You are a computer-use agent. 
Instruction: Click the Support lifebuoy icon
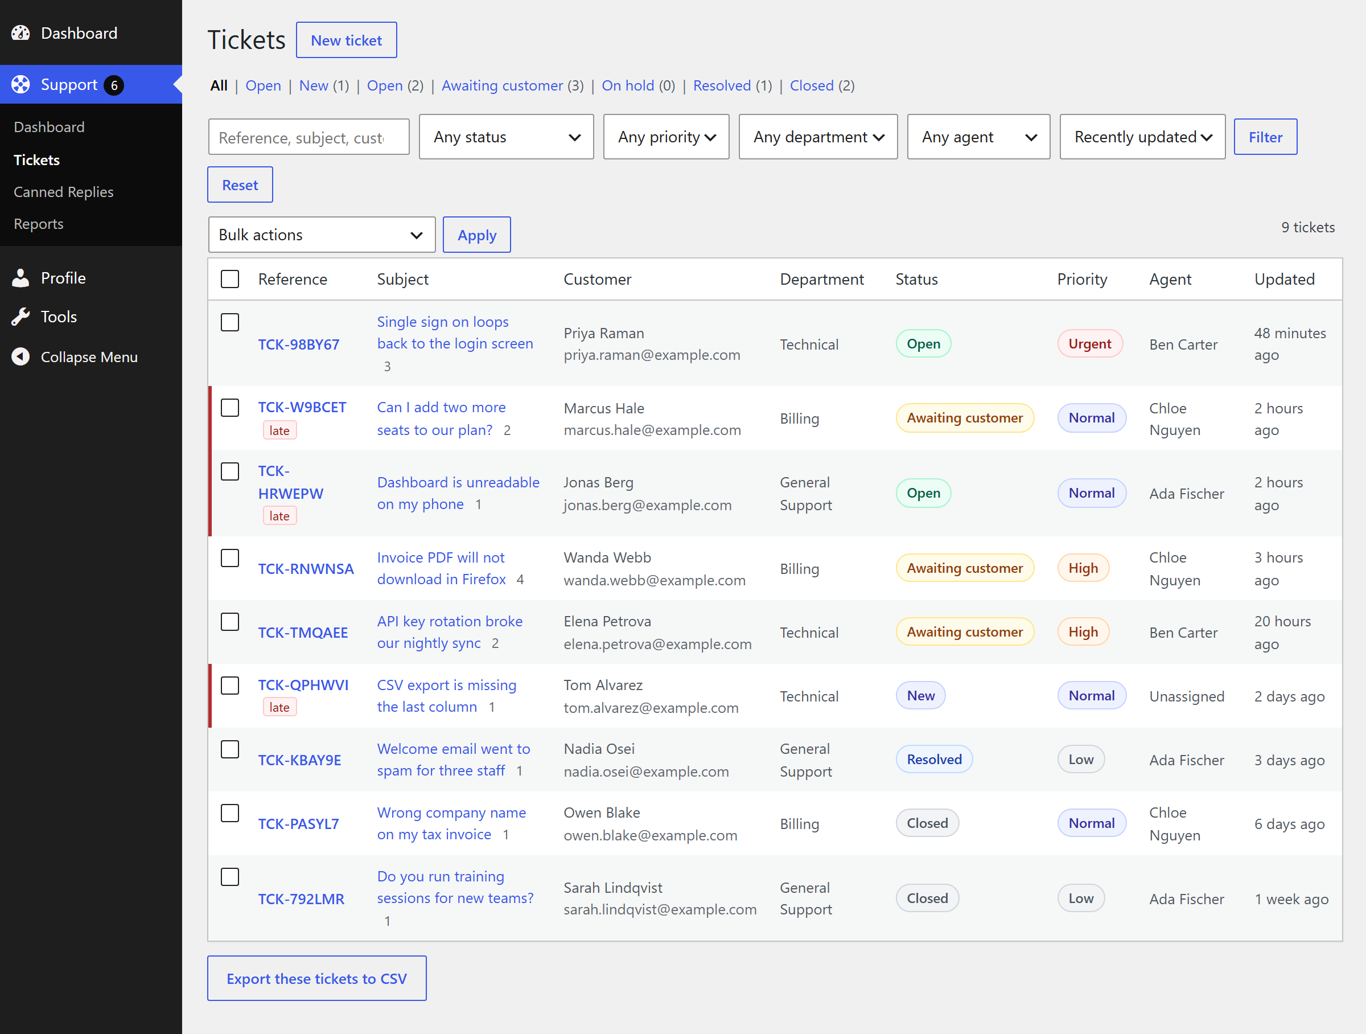tap(20, 85)
